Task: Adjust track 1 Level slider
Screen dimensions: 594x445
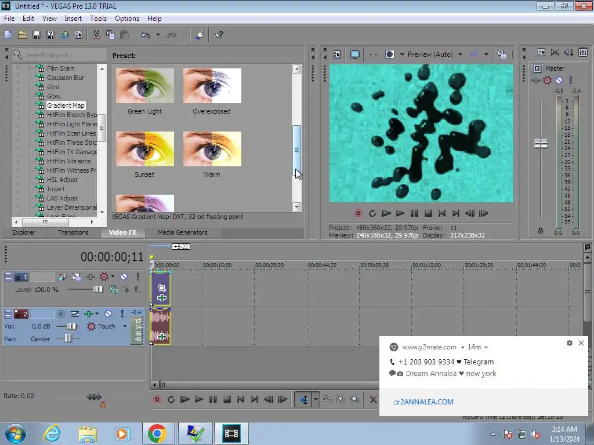Action: pyautogui.click(x=97, y=290)
